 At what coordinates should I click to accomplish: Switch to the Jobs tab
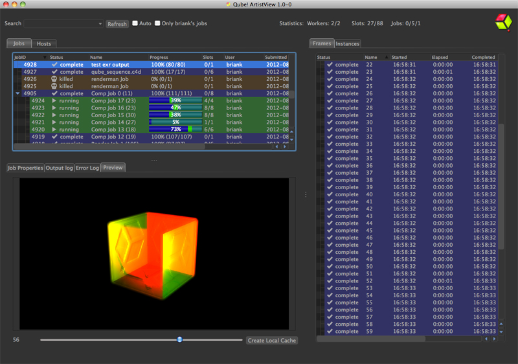tap(19, 43)
